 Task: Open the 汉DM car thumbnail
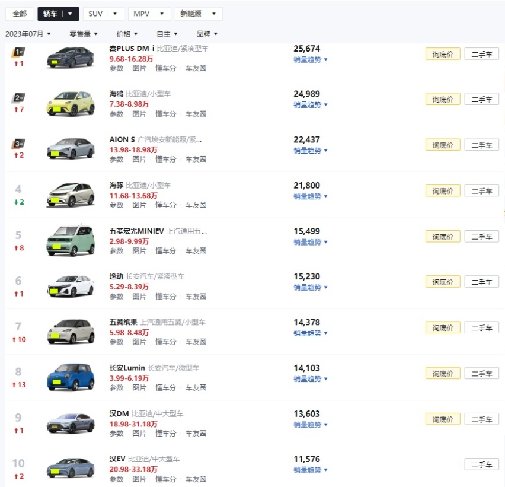(71, 423)
